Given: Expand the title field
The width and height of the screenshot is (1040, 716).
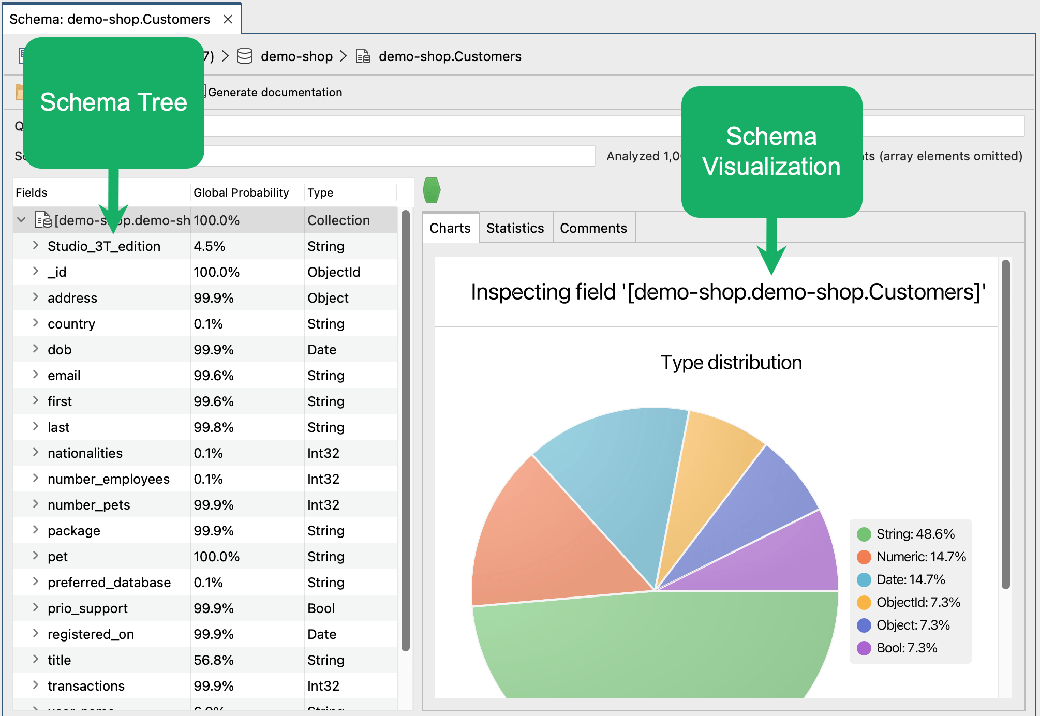Looking at the screenshot, I should [x=35, y=659].
